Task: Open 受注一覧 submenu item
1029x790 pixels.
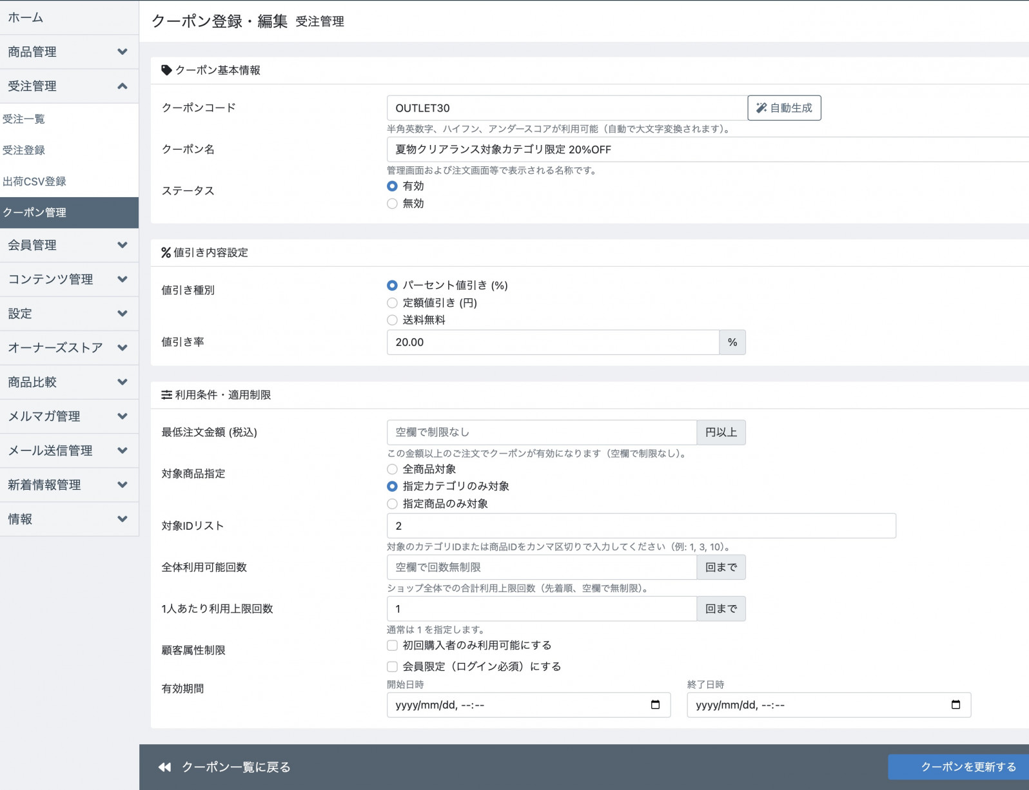Action: click(69, 119)
